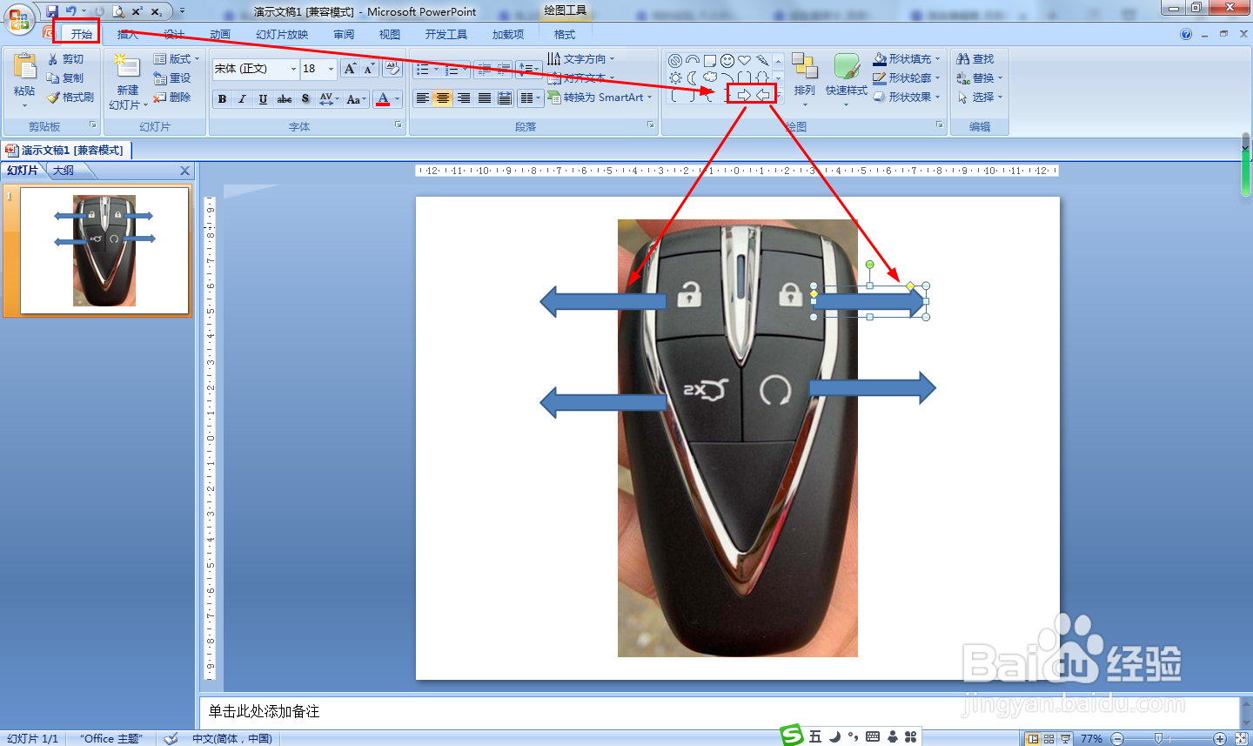Cut selection with 剪切

(66, 59)
